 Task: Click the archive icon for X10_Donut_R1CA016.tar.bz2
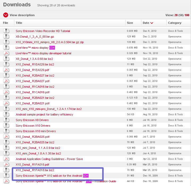tap(6, 87)
